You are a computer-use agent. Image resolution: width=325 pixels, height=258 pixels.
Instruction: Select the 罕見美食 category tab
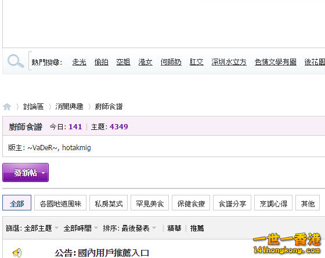(x=150, y=203)
